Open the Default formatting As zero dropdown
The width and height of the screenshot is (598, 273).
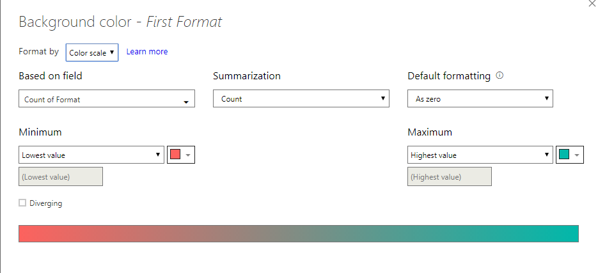pyautogui.click(x=480, y=98)
